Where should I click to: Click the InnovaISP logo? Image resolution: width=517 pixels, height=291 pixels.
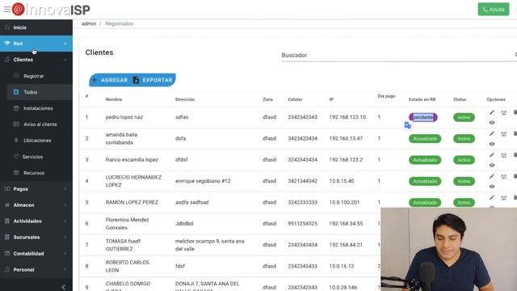(x=51, y=10)
